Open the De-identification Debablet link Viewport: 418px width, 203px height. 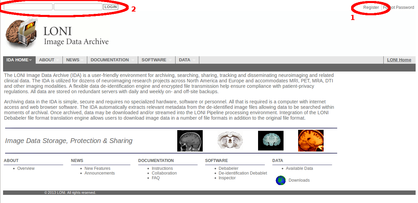click(x=243, y=173)
